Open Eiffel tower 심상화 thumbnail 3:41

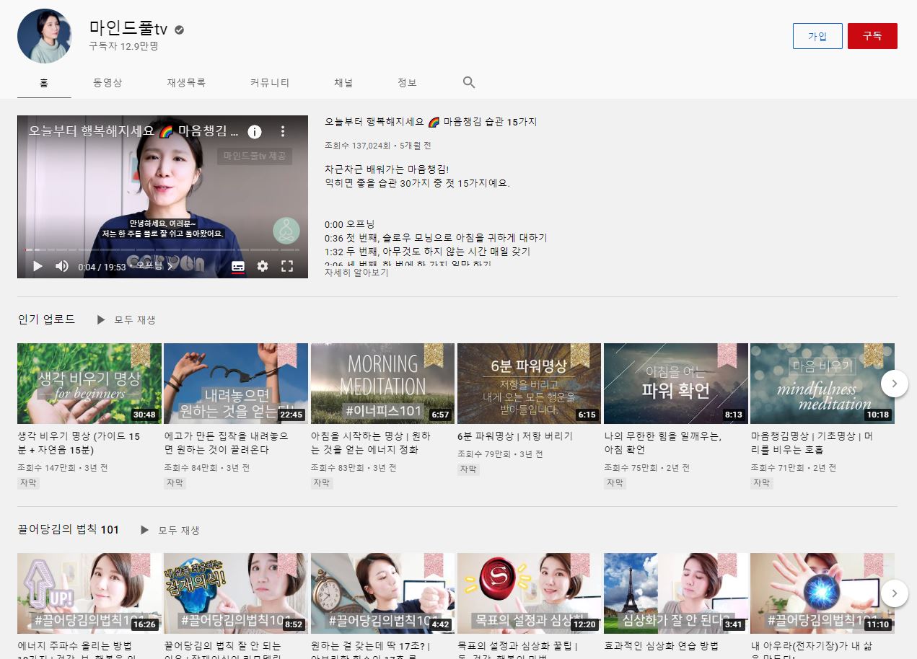click(676, 593)
